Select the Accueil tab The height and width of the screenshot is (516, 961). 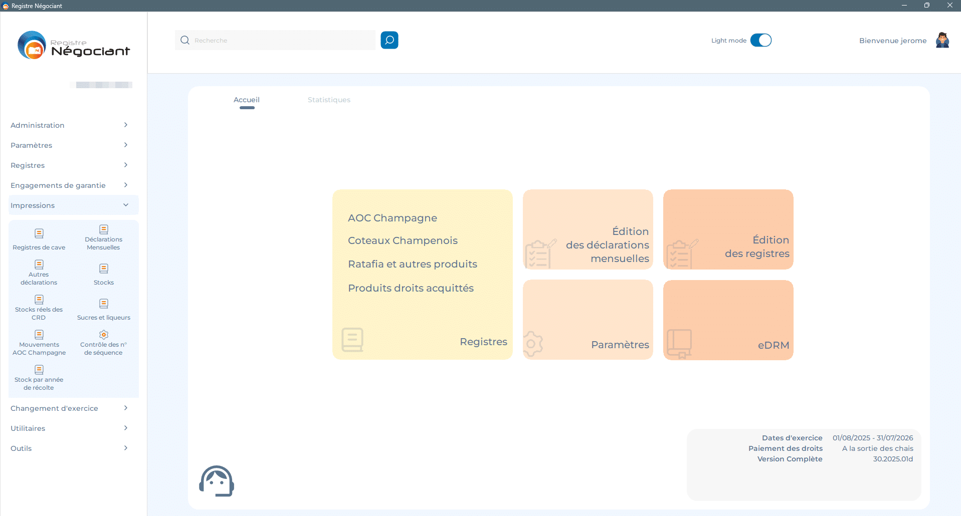point(247,100)
